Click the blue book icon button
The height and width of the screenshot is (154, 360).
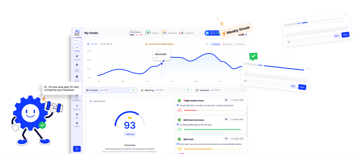(77, 149)
